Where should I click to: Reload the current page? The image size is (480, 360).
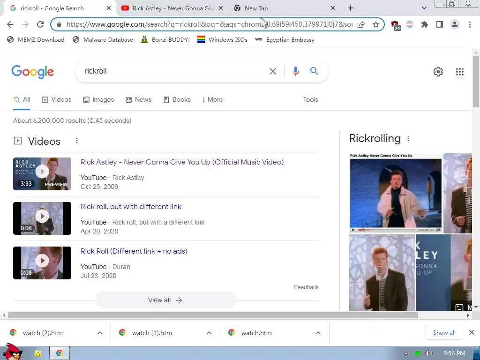[x=40, y=24]
